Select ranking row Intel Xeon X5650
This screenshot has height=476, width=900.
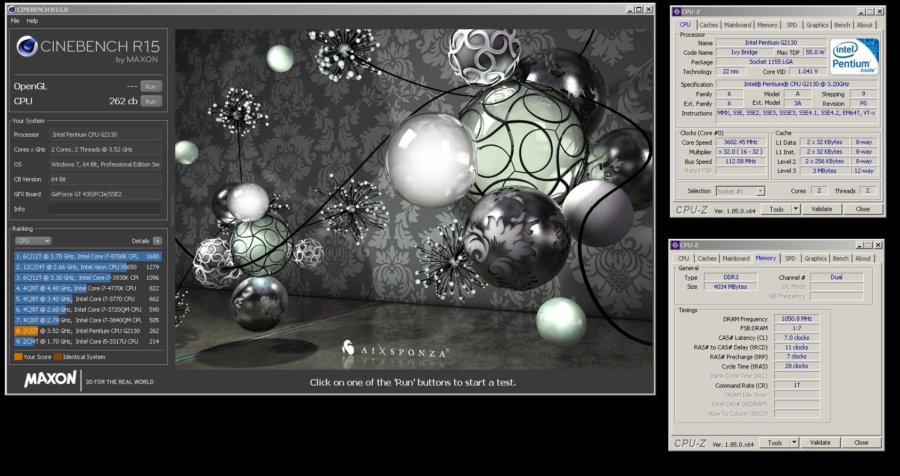[88, 267]
